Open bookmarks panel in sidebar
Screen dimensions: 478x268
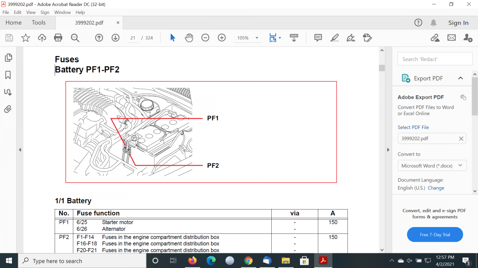(x=8, y=75)
